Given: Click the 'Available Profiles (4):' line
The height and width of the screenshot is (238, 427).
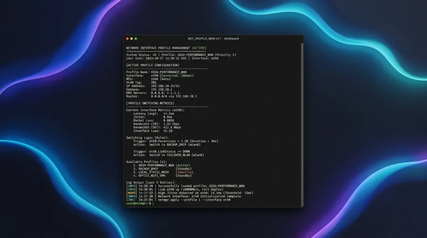Looking at the screenshot, I should 146,162.
